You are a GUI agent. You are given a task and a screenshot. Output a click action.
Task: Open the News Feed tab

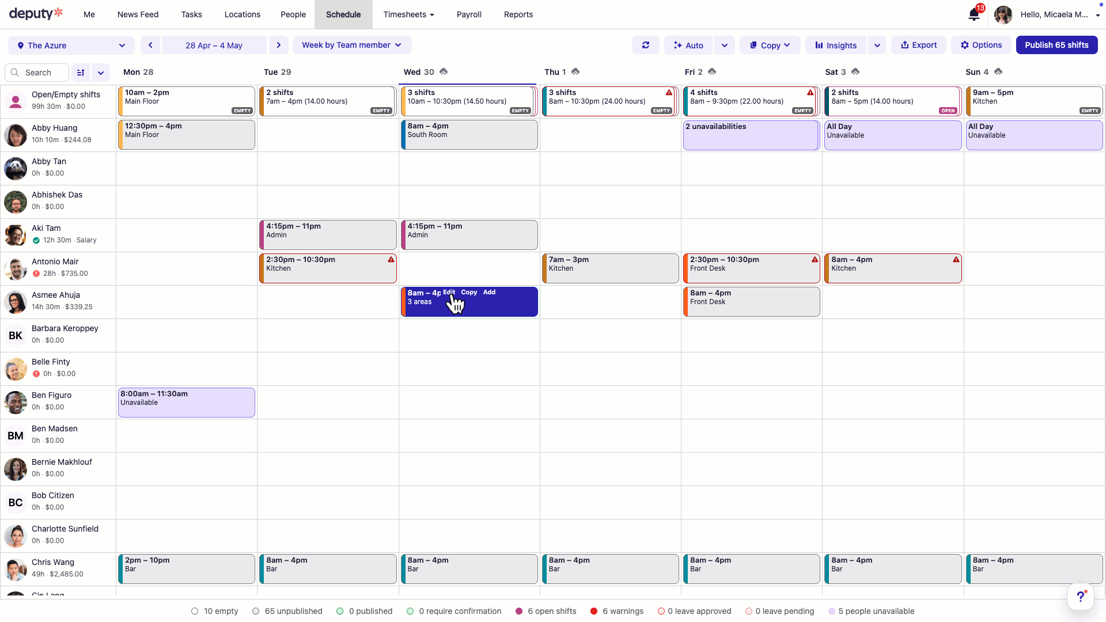click(x=138, y=14)
